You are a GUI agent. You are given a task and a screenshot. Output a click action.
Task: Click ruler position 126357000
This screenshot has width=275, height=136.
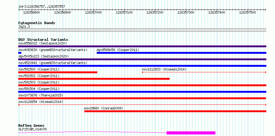click(93, 12)
